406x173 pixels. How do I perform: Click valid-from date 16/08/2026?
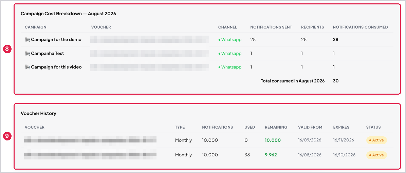310,155
